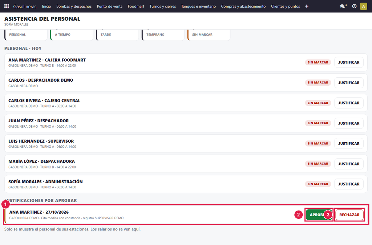The width and height of the screenshot is (372, 245).
Task: Click the Personal · Hoy section heading
Action: point(23,48)
